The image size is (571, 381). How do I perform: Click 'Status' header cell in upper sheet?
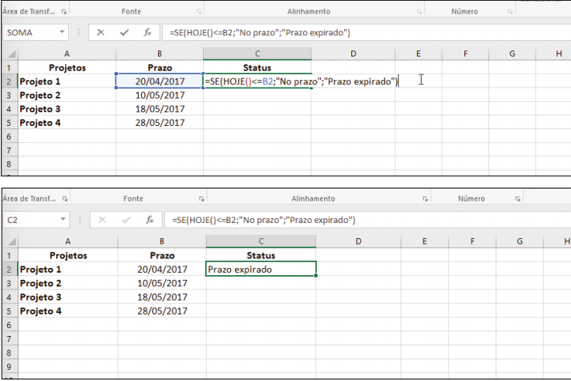(257, 67)
